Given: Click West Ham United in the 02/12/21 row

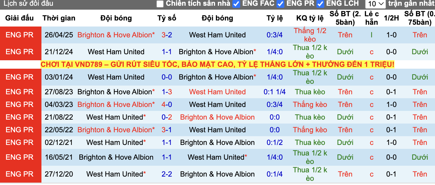Looking at the screenshot, I should click(116, 142).
